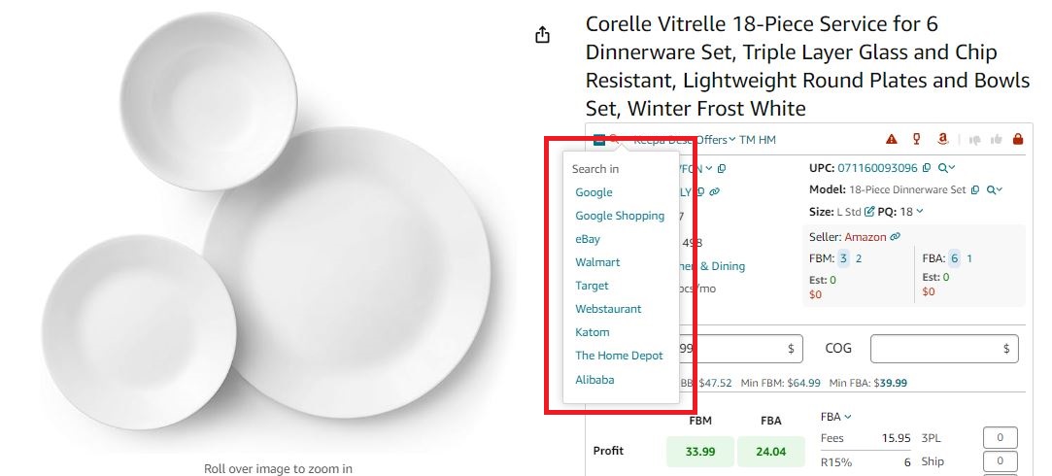Image resolution: width=1052 pixels, height=476 pixels.
Task: Click the edit icon next to Size
Action: [x=869, y=212]
